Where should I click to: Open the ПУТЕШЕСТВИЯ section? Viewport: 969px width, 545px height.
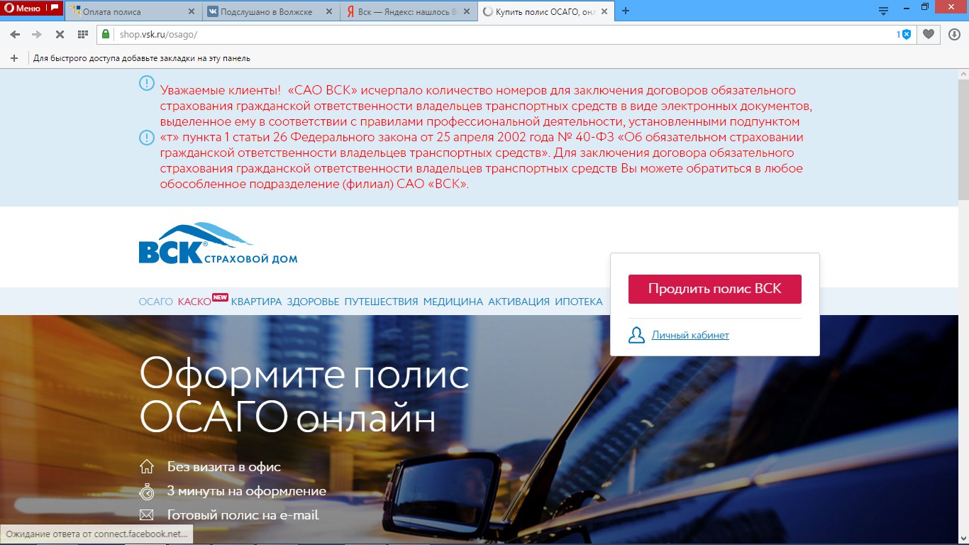[x=381, y=302]
